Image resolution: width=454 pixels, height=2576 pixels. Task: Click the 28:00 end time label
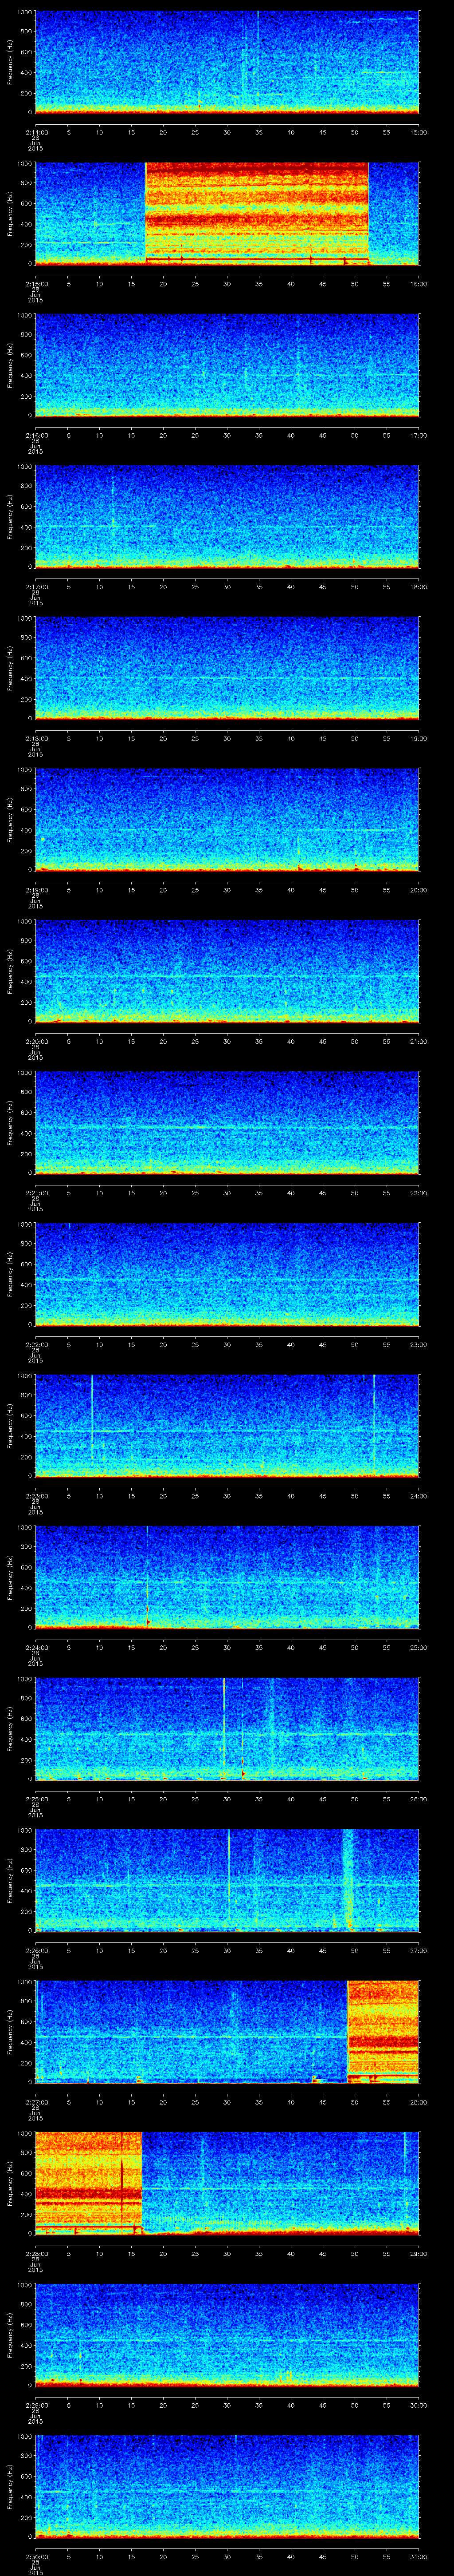pos(418,2101)
